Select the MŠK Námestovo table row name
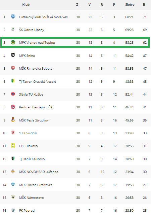This screenshot has width=151, height=215. (31, 198)
